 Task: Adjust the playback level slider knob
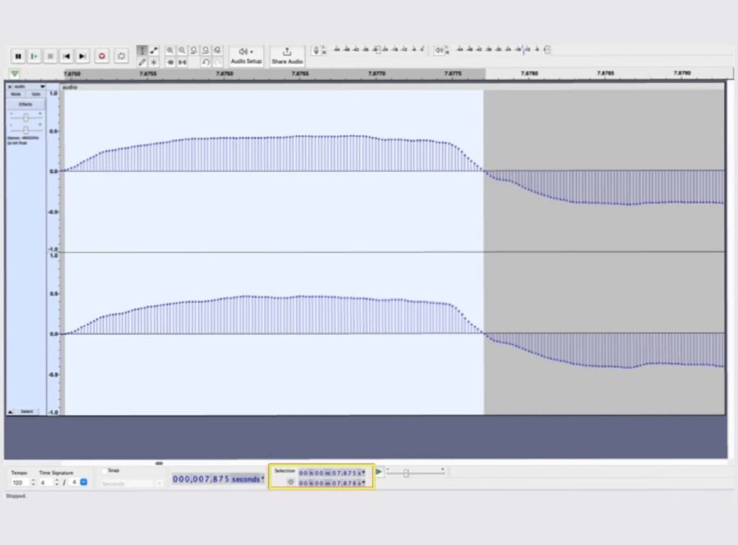546,50
